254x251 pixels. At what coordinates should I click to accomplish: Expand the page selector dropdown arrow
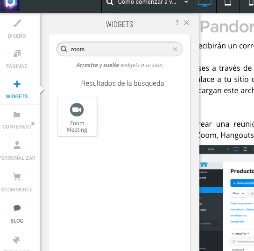pyautogui.click(x=186, y=2)
